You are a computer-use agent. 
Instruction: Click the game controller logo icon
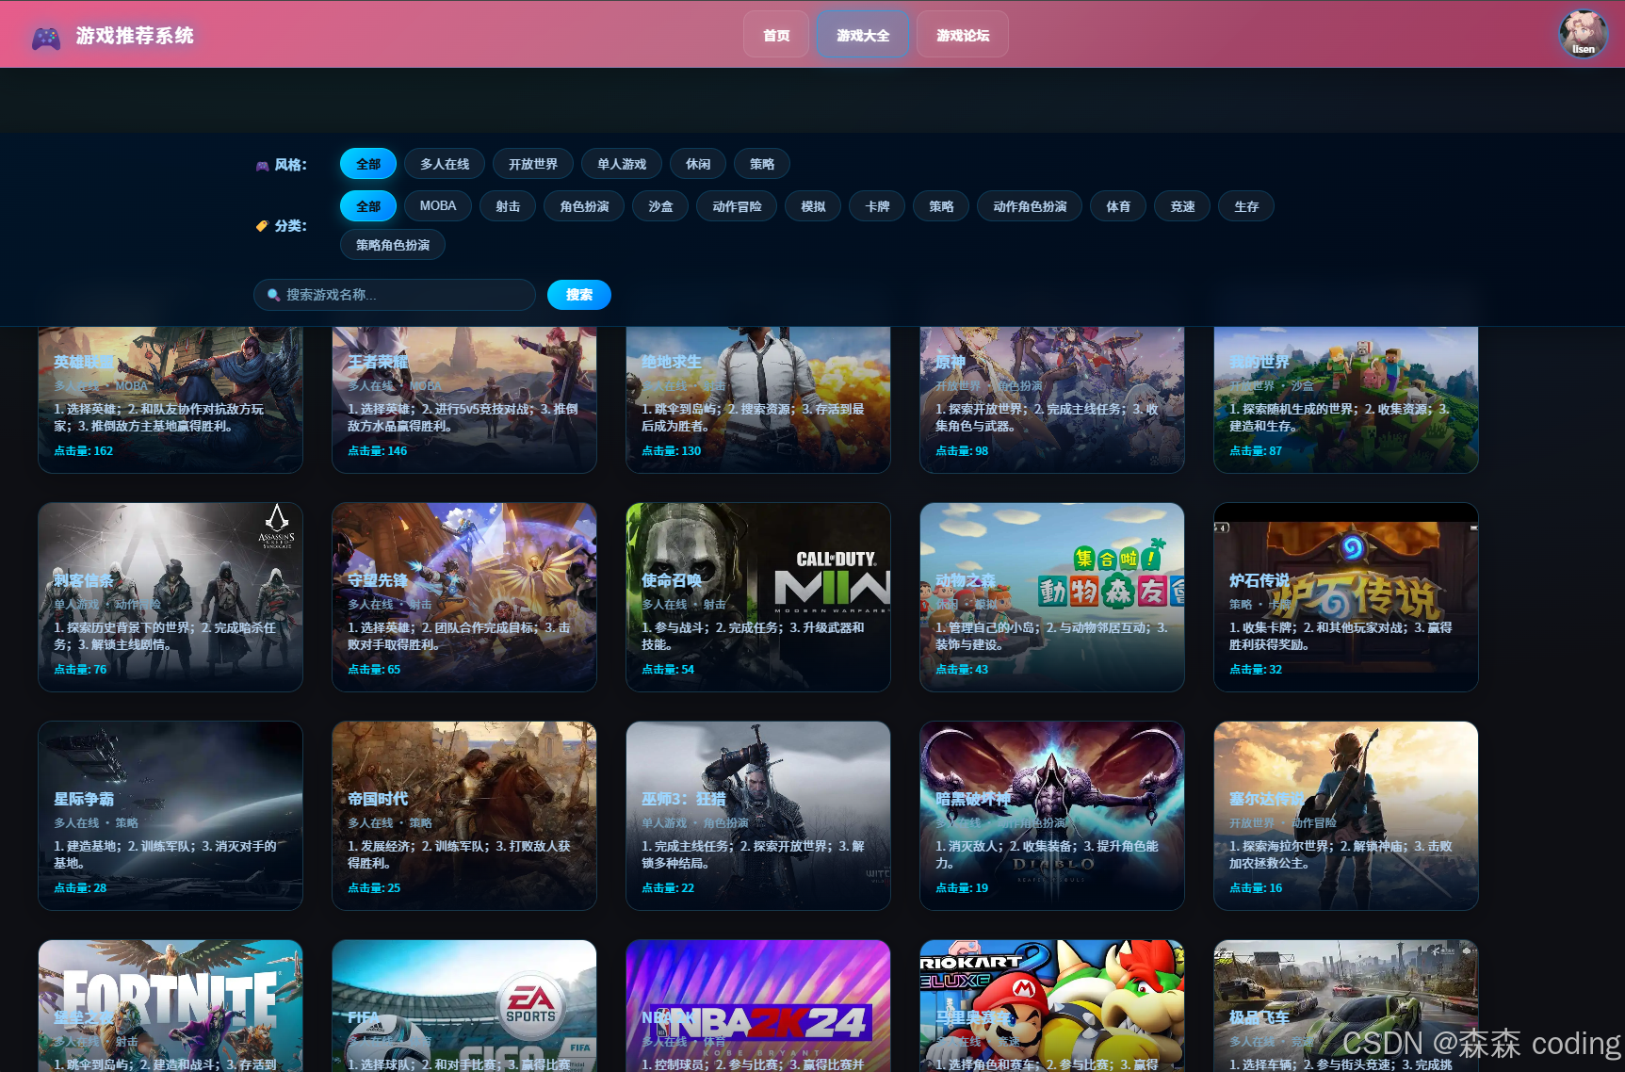[46, 37]
